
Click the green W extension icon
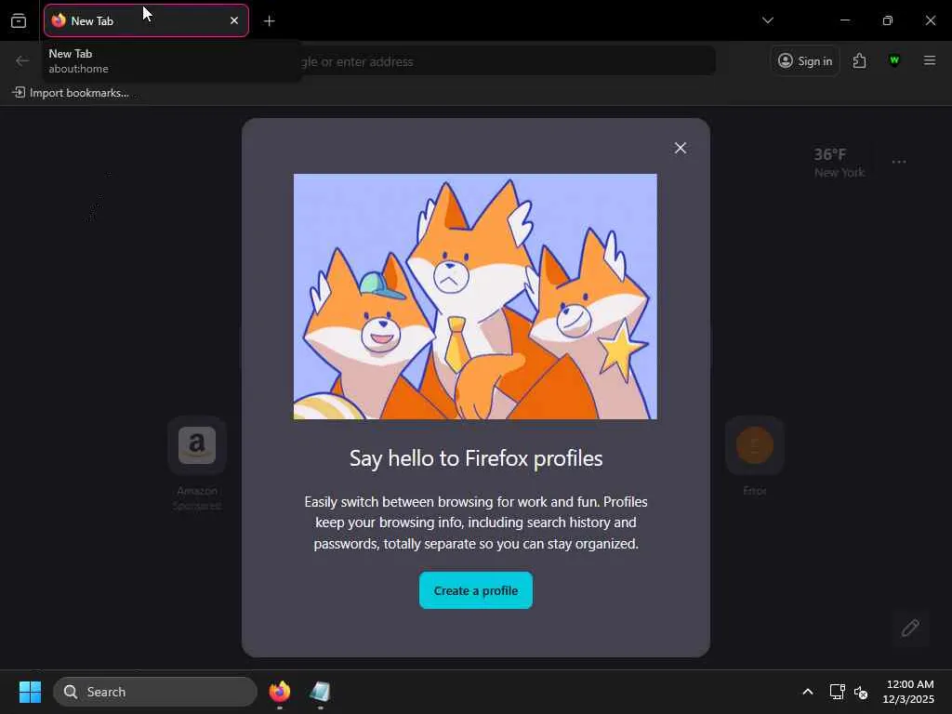[x=893, y=60]
